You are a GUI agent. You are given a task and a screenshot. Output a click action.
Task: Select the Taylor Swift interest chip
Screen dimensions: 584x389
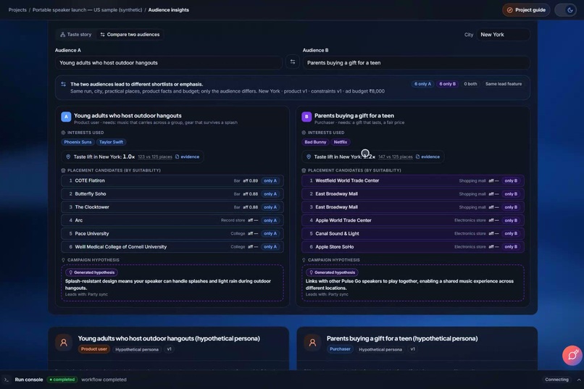[x=111, y=142]
